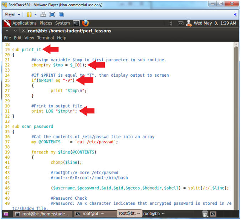The image size is (241, 220).
Task: Open the terminal File menu
Action: point(7,38)
